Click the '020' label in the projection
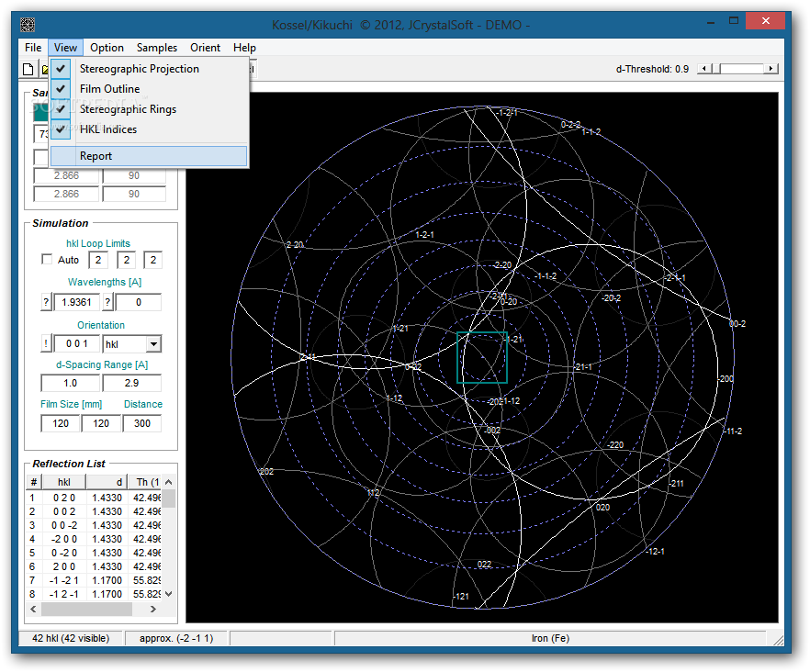The image size is (810, 672). [602, 508]
